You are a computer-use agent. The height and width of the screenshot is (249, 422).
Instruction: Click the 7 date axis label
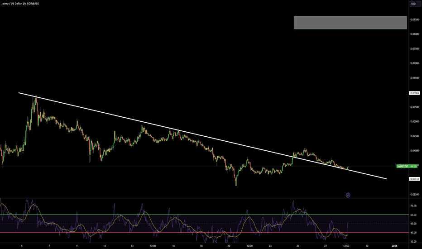49,246
